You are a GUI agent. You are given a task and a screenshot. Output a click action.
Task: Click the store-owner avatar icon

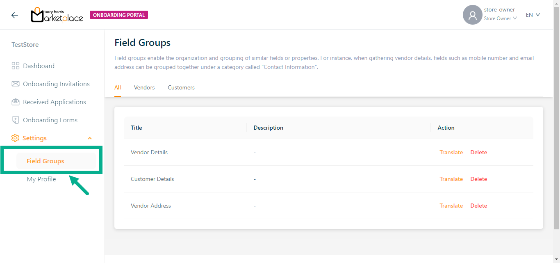pos(472,15)
